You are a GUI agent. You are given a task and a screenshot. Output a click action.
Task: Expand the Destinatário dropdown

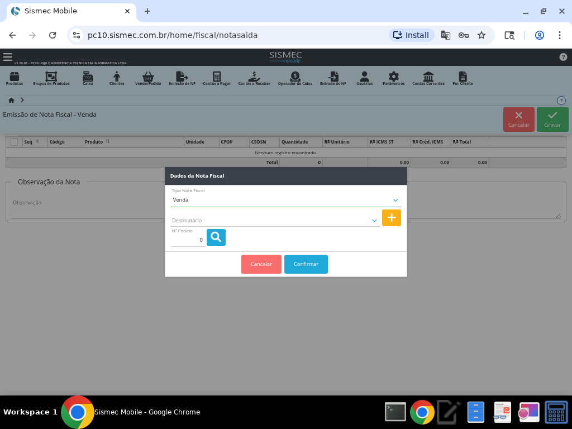coord(374,221)
